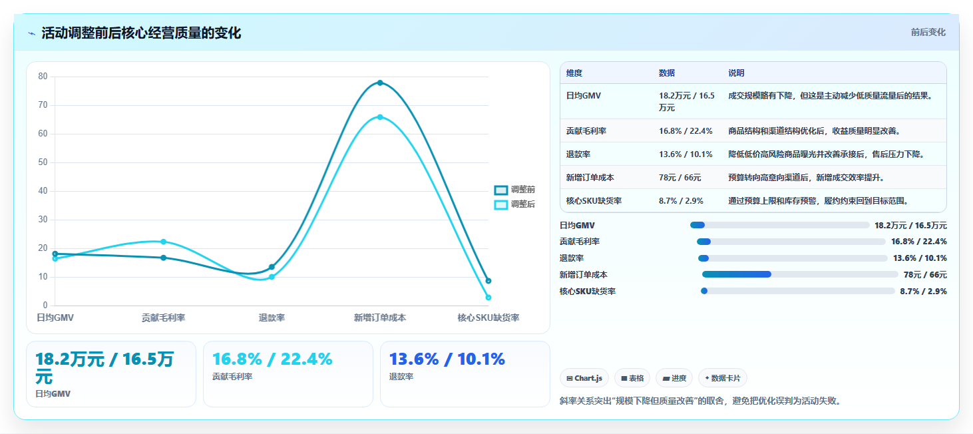Click x-axis label 日均GMV
The width and height of the screenshot is (973, 434).
click(x=55, y=318)
